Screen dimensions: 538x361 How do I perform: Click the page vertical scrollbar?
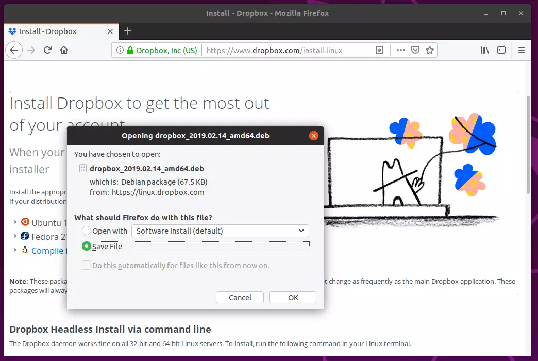click(x=528, y=145)
